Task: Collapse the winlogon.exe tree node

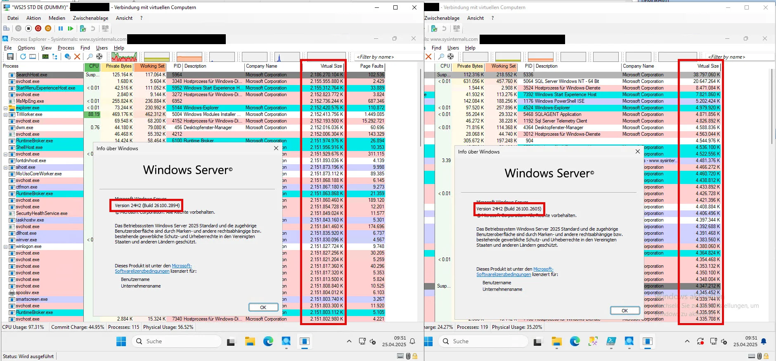Action: [x=6, y=246]
